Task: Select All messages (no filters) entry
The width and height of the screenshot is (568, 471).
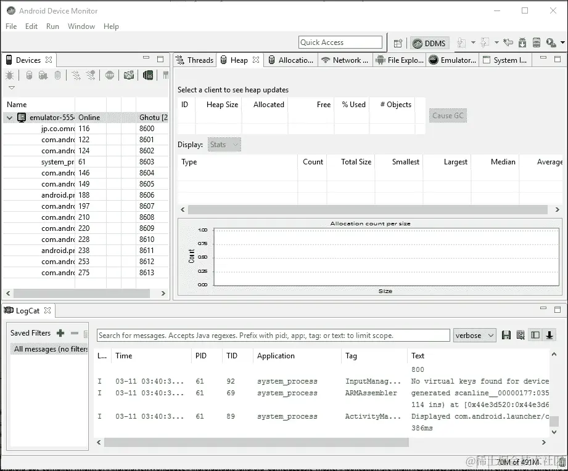Action: (x=49, y=349)
